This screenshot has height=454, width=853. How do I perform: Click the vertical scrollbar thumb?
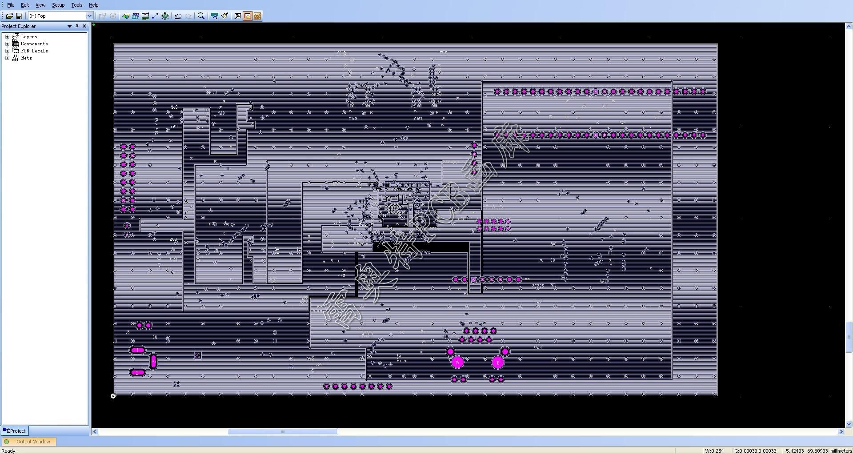849,337
